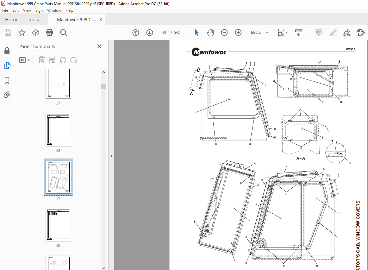Rotate pages counterclockwise icon
Image resolution: width=368 pixels, height=270 pixels.
click(x=63, y=60)
